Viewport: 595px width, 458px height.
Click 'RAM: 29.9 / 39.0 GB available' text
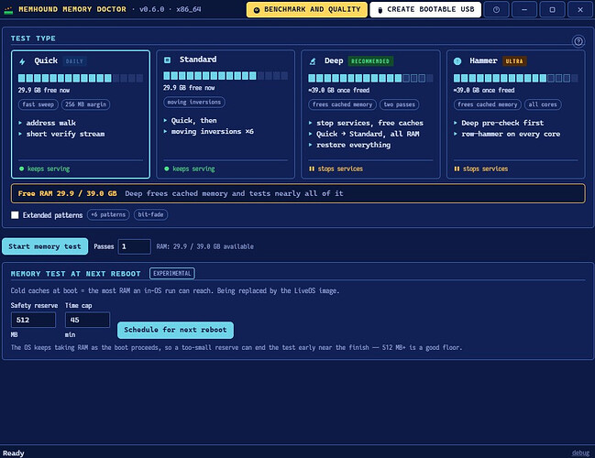205,246
